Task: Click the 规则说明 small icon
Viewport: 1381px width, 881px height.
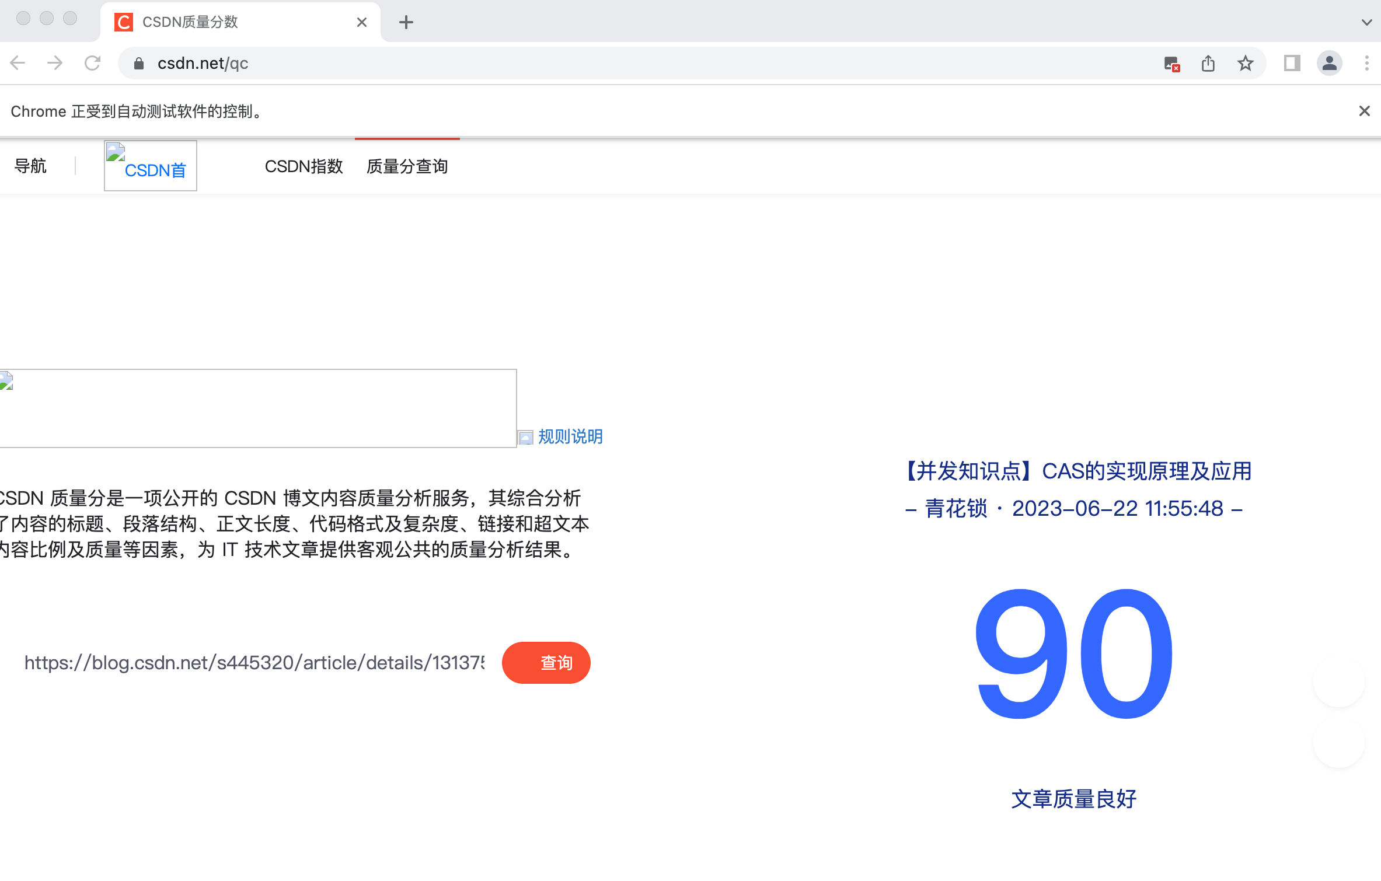Action: tap(526, 438)
